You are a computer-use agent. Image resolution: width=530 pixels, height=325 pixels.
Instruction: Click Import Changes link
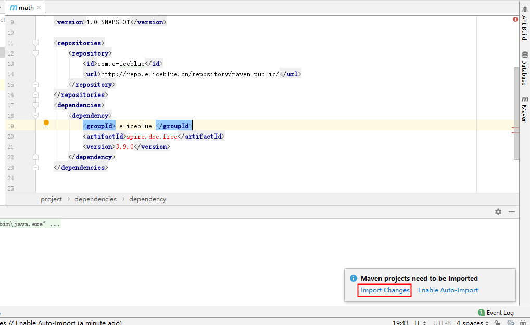coord(385,290)
